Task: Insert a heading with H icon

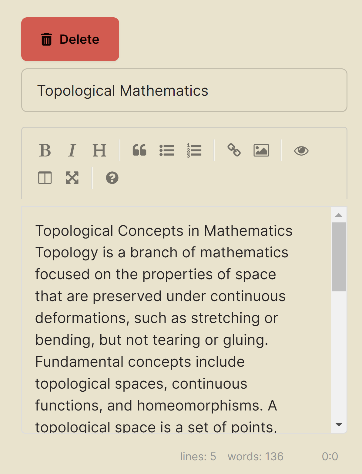Action: point(99,150)
